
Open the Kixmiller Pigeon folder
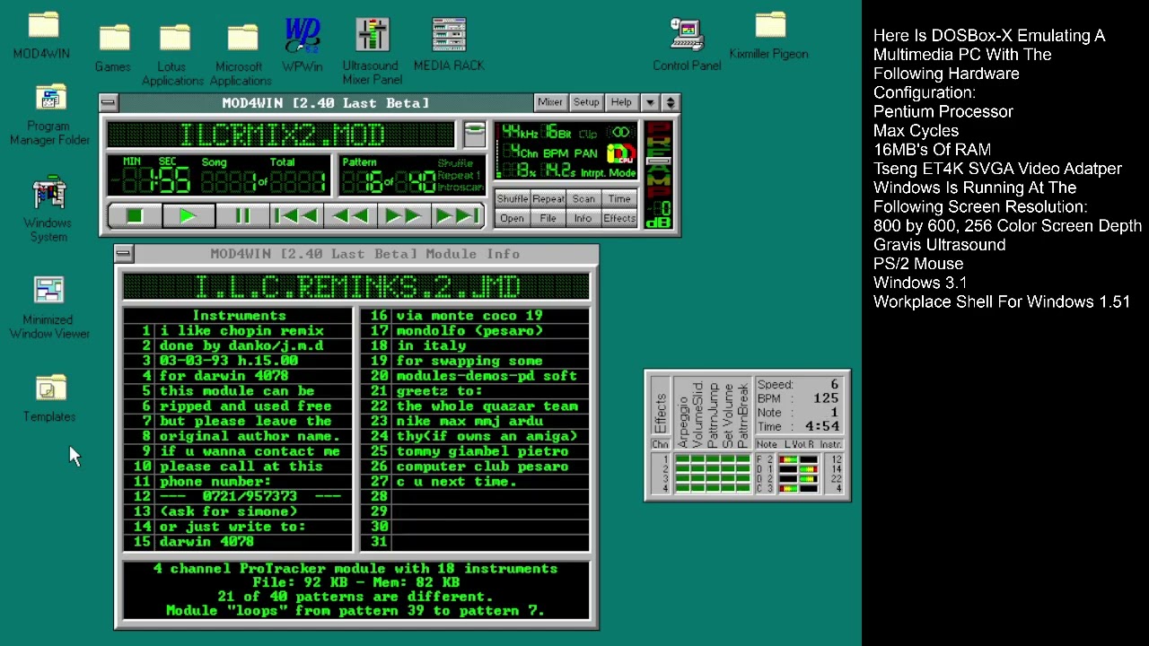pos(769,37)
